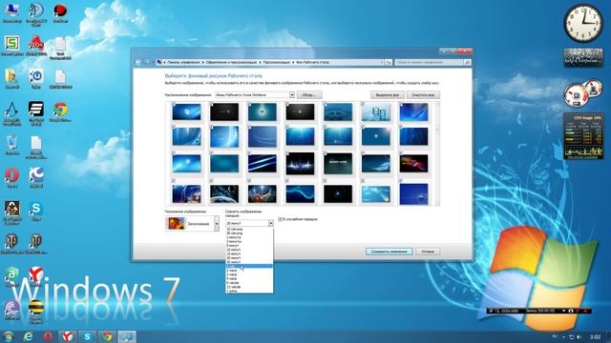Click the volume icon in system tray
Screen dimensions: 611x343
[579, 336]
